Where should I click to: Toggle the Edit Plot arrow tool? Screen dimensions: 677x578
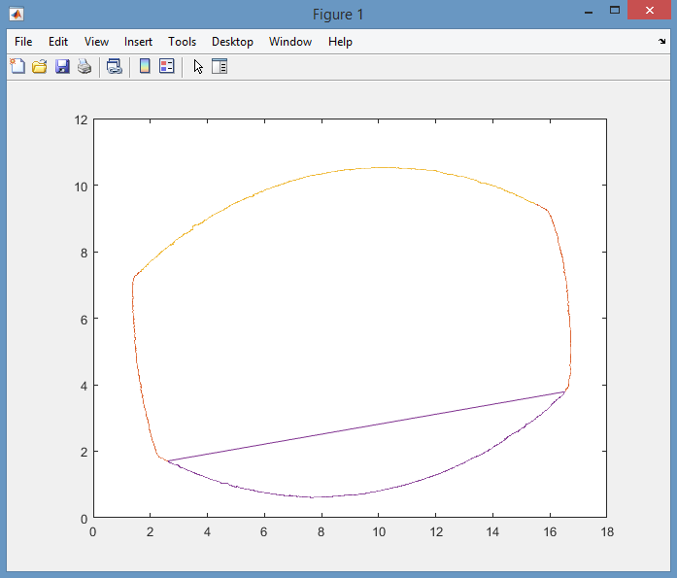198,67
